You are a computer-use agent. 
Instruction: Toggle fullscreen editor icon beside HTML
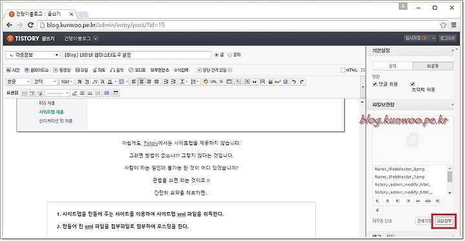coord(363,70)
